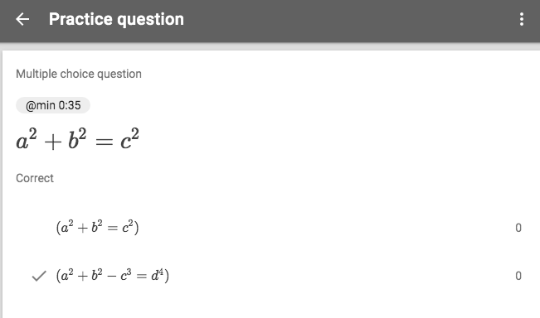Viewport: 540px width, 318px height.
Task: Click the a² term in the large question formula
Action: 27,139
